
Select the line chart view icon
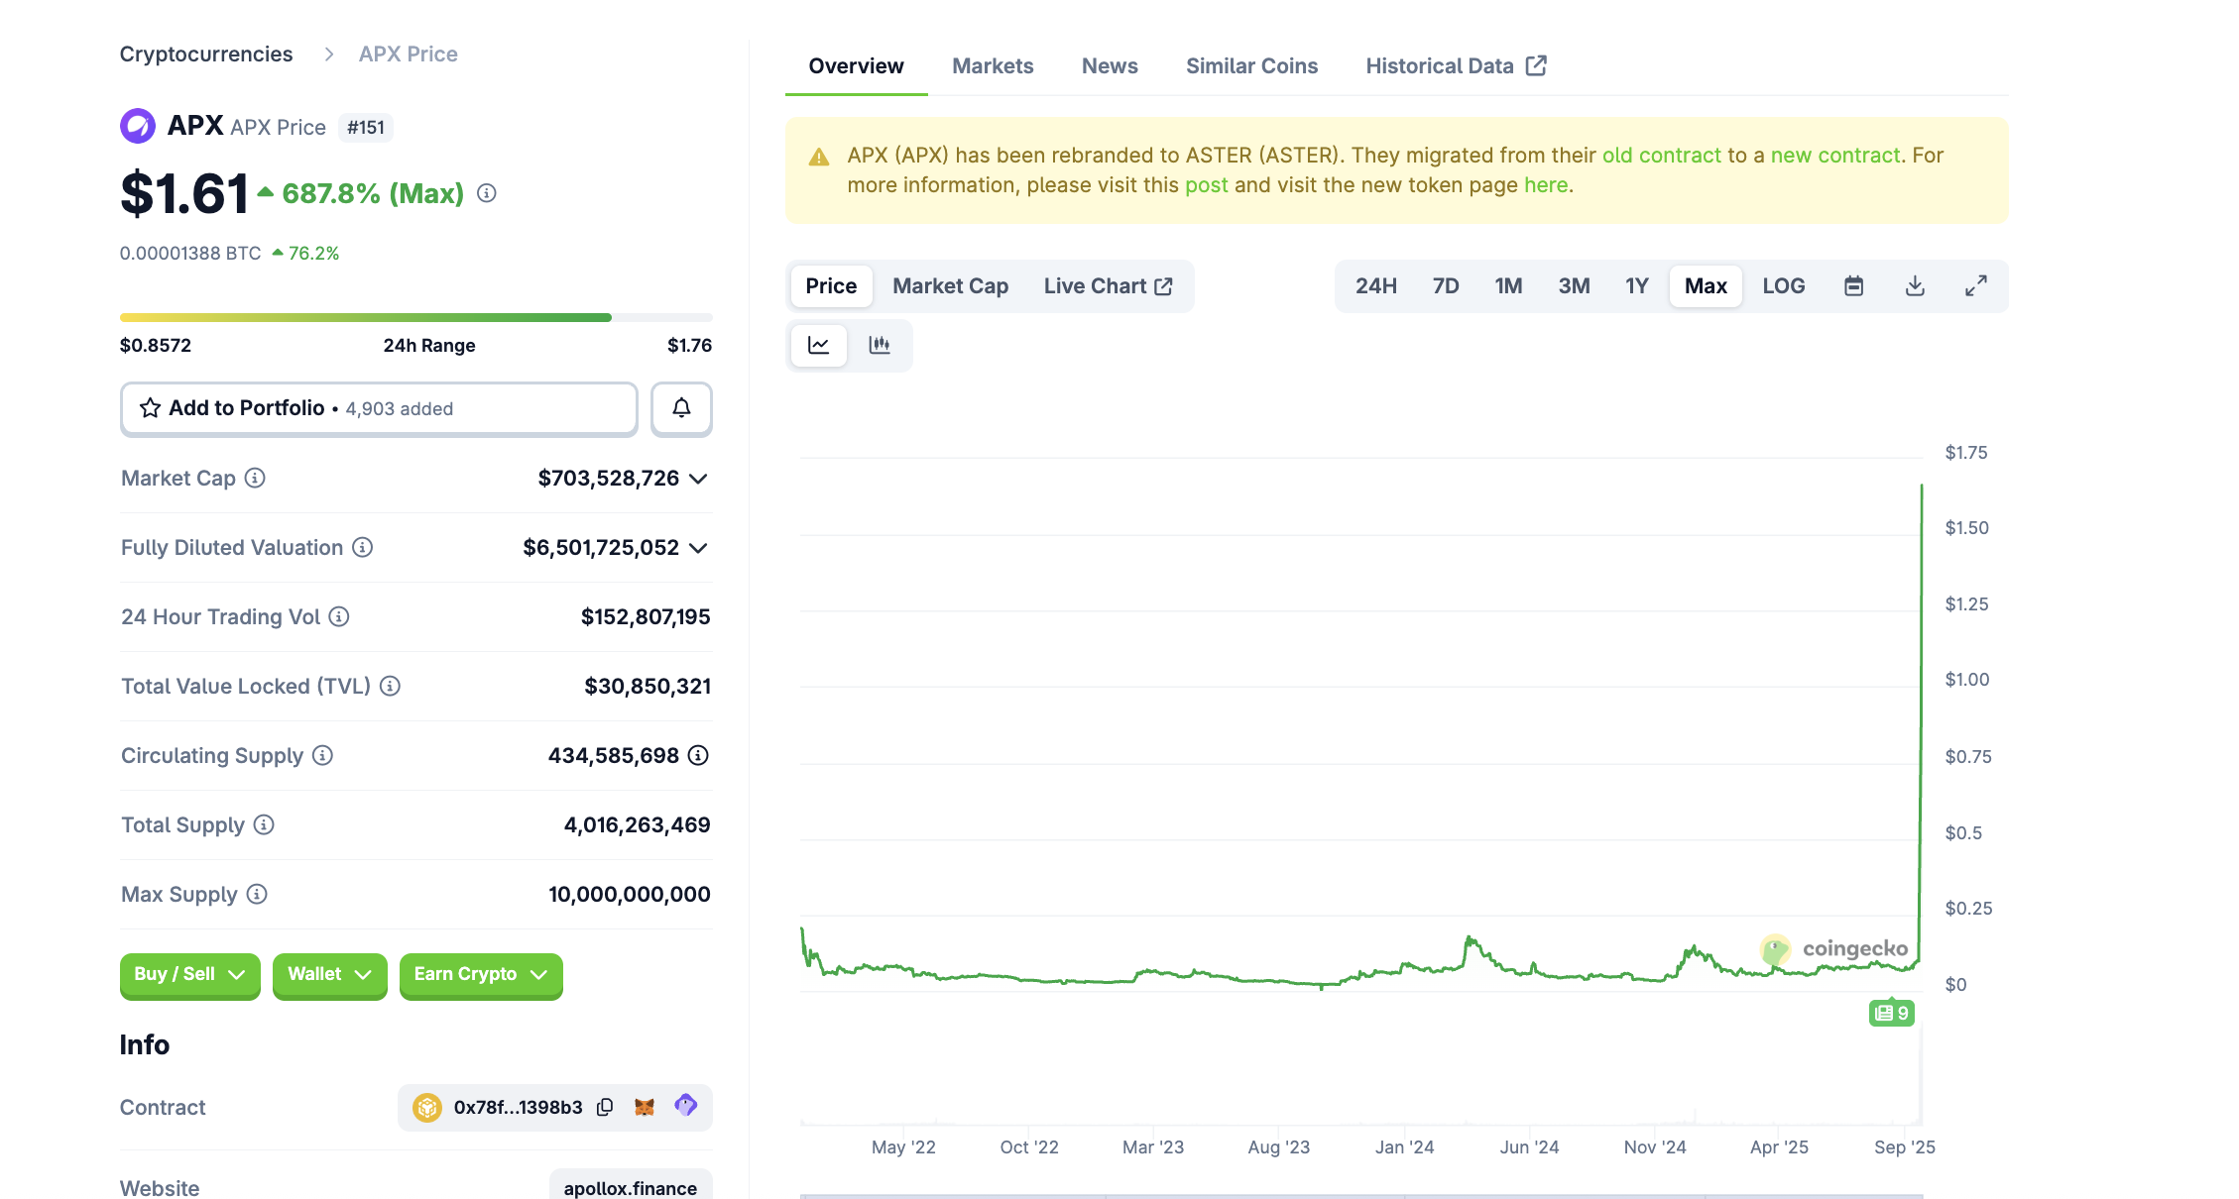(819, 345)
